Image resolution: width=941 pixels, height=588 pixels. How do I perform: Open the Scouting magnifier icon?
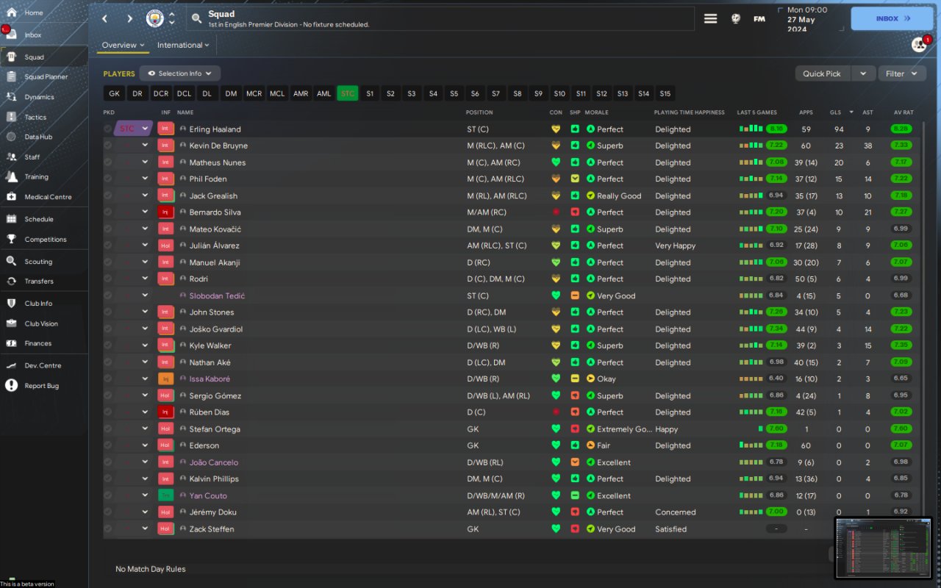coord(11,261)
